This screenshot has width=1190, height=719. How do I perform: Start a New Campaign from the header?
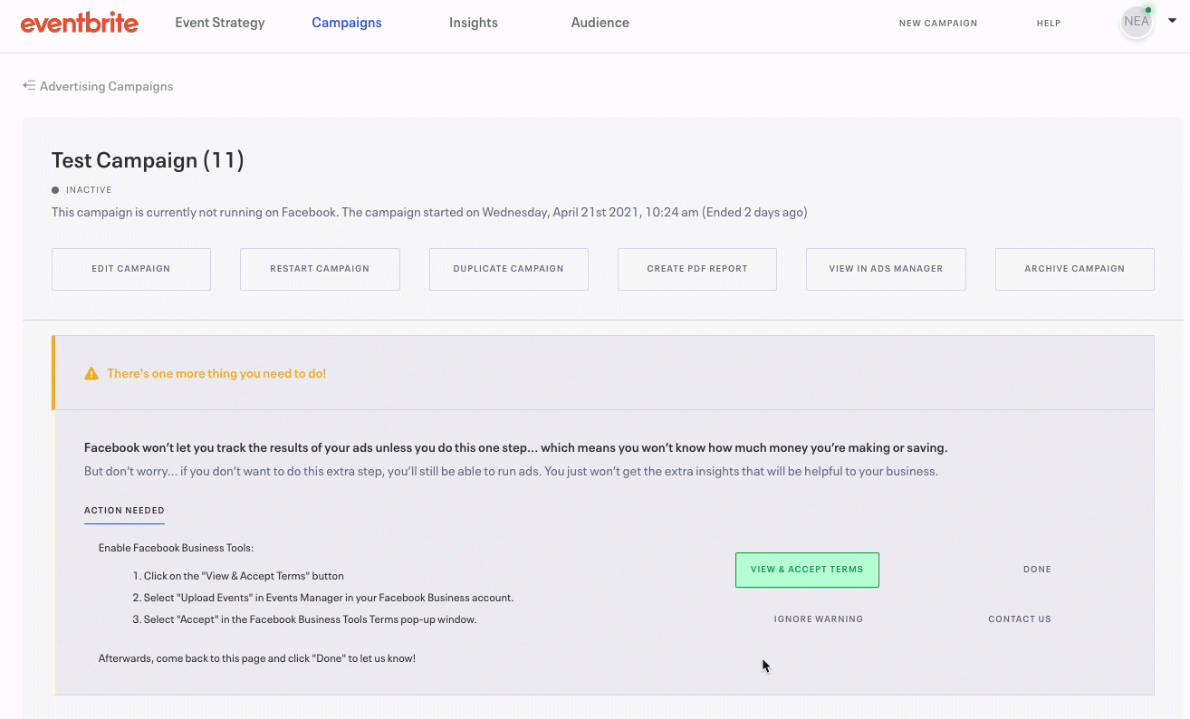coord(938,24)
